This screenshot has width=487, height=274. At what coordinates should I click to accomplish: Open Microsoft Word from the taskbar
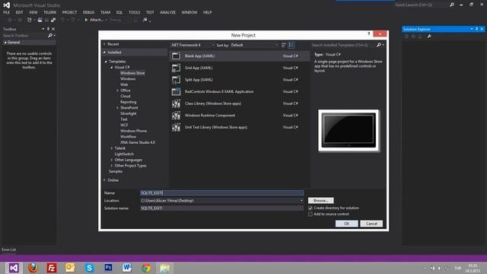point(127,267)
